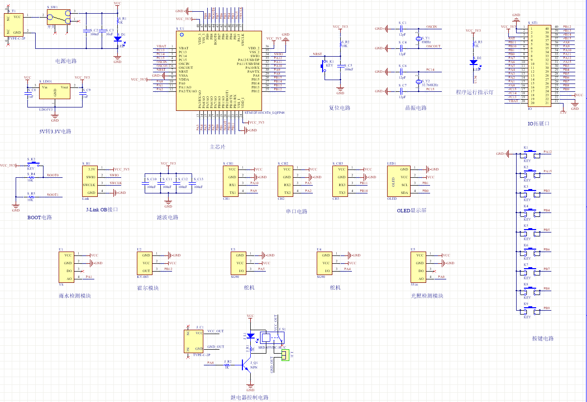
Task: Select the S_CH3 serial connector block
Action: pyautogui.click(x=341, y=181)
